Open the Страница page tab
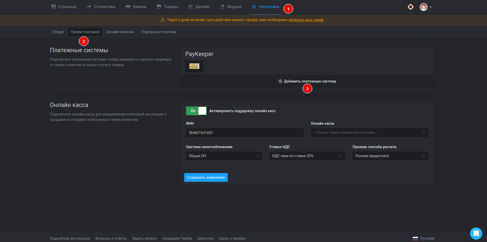Viewport: 487px width, 242px height. 64,7
